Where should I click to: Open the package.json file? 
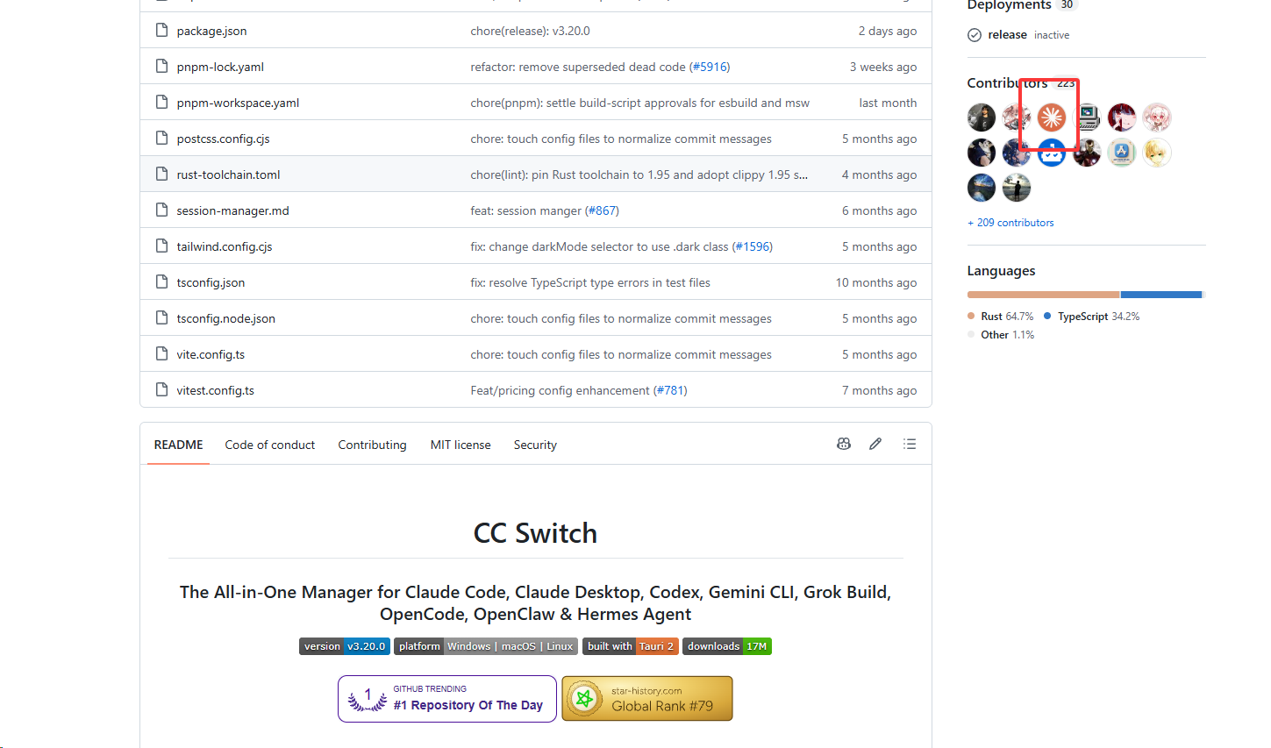211,31
